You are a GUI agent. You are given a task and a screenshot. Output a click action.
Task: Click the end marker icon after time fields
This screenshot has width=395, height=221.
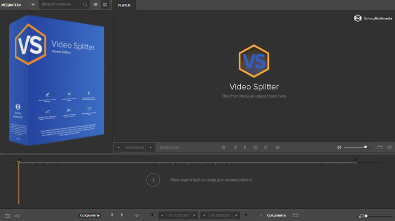point(246,215)
